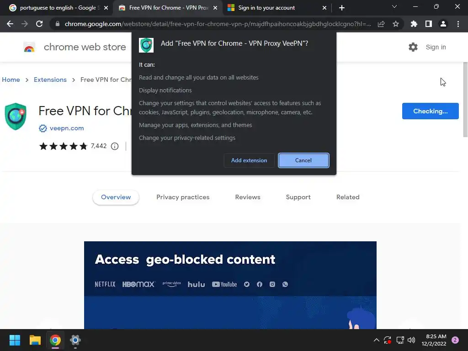Image resolution: width=468 pixels, height=351 pixels.
Task: Open the Windows Start menu
Action: click(15, 340)
